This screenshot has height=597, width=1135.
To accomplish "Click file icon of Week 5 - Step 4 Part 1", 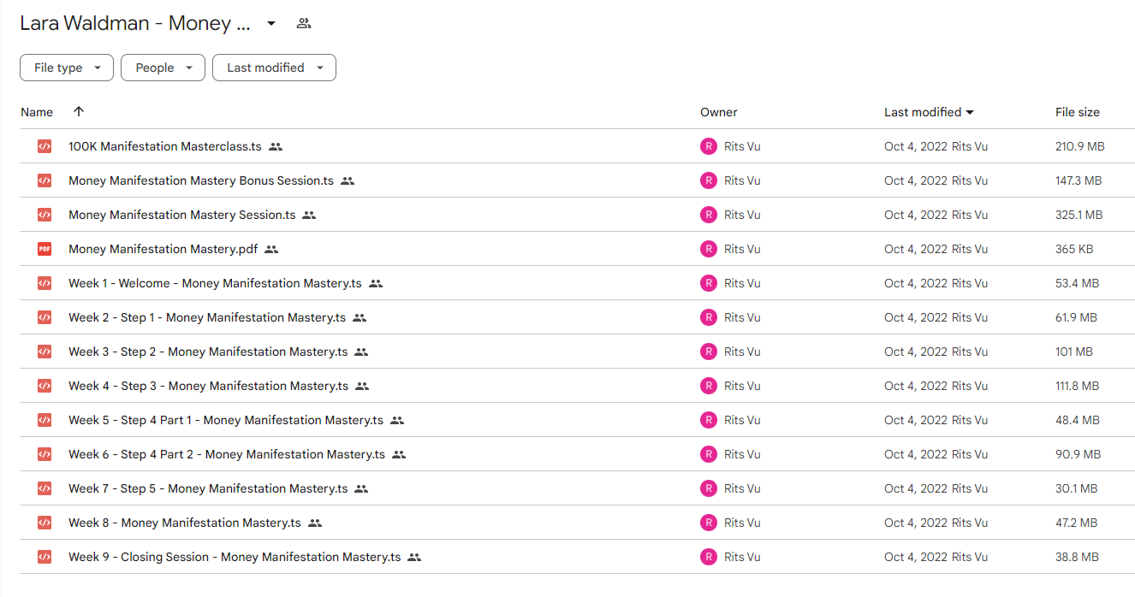I will [x=45, y=420].
